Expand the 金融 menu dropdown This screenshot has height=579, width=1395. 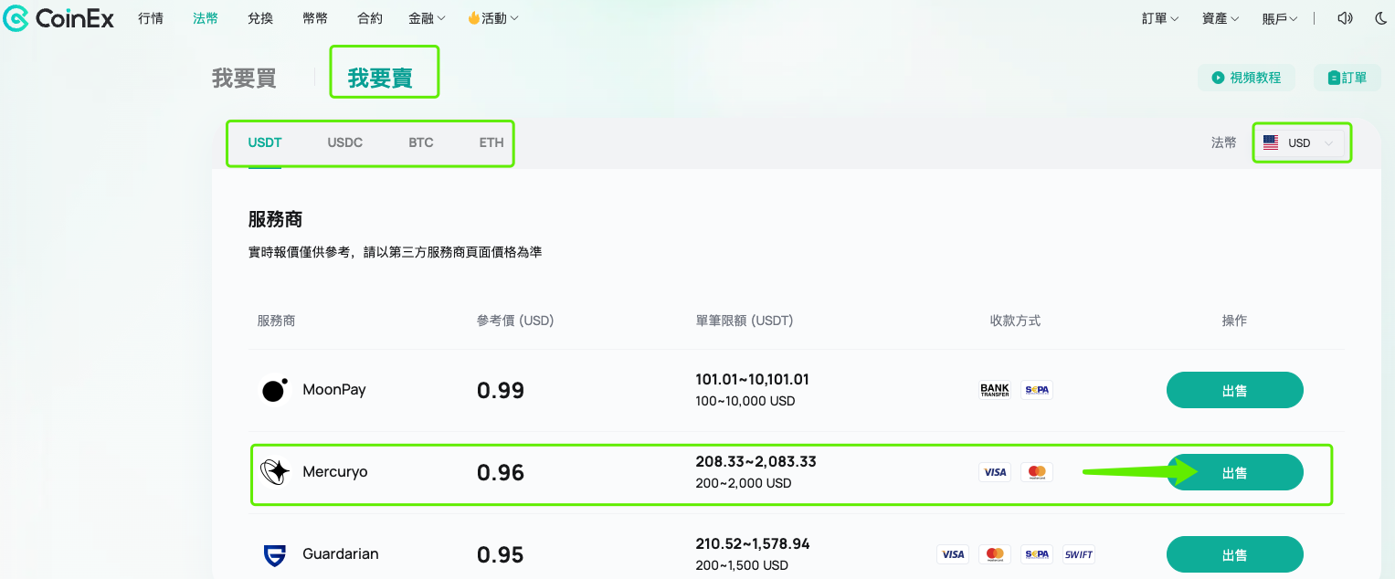[427, 18]
